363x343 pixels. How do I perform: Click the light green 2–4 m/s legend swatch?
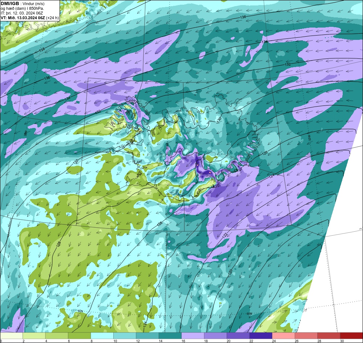click(x=34, y=336)
